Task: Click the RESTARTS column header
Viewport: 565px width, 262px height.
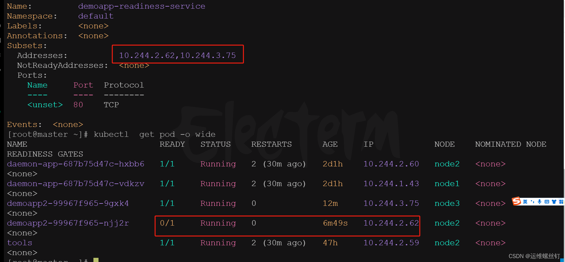Action: [x=271, y=144]
